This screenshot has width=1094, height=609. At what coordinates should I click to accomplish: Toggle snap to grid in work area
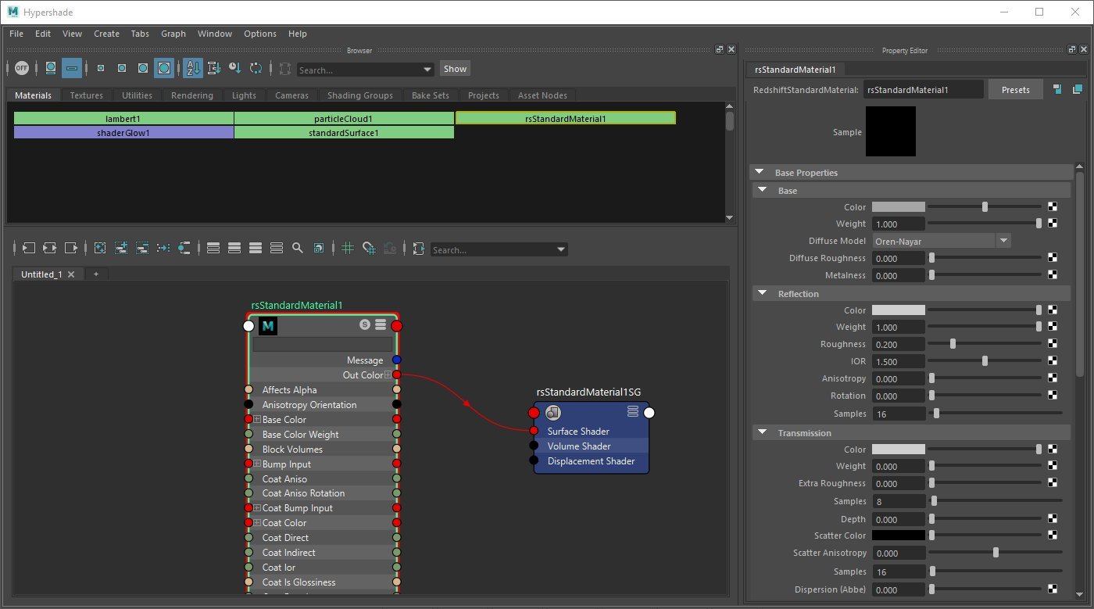tap(369, 249)
